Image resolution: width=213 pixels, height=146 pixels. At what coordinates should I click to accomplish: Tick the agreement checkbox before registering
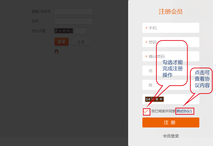point(146,111)
